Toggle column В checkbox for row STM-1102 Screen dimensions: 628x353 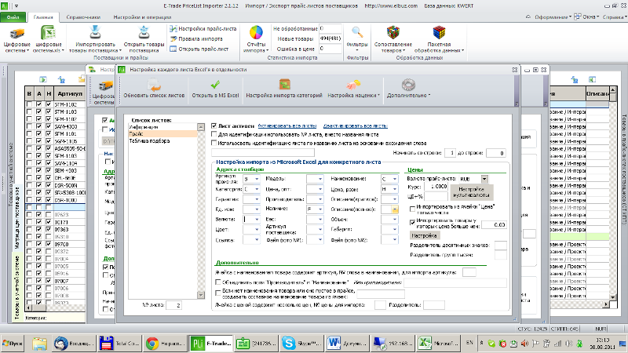[x=29, y=104]
